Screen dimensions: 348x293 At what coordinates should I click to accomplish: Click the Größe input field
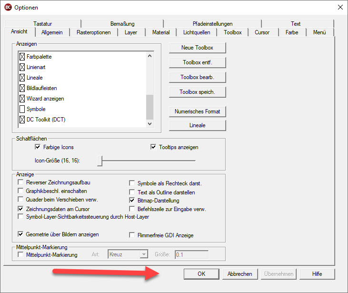[x=191, y=255]
